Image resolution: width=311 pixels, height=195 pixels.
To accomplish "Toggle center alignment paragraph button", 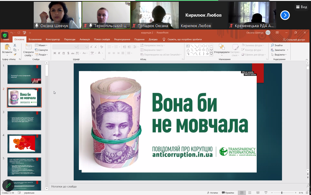I will pos(114,53).
